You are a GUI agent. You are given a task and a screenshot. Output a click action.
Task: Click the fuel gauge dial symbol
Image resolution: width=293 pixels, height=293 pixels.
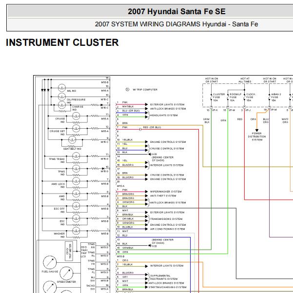50,262
